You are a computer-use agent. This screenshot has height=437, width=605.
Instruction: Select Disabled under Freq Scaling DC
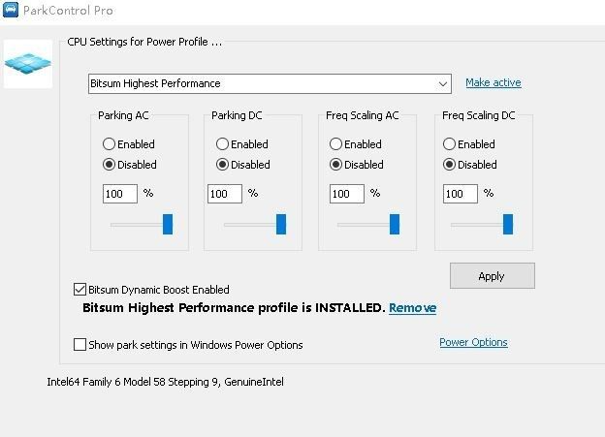[450, 165]
